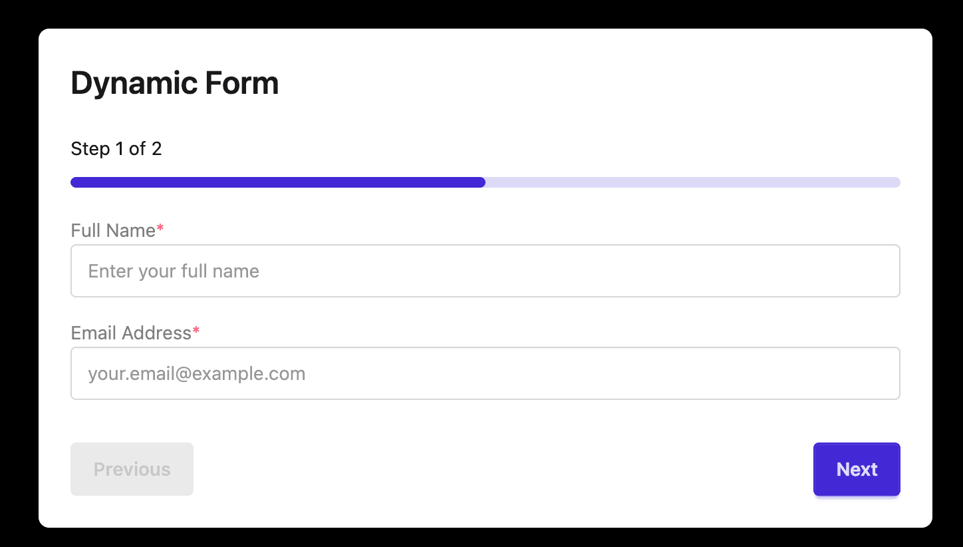
Task: Click the Dynamic Form heading
Action: tap(174, 84)
